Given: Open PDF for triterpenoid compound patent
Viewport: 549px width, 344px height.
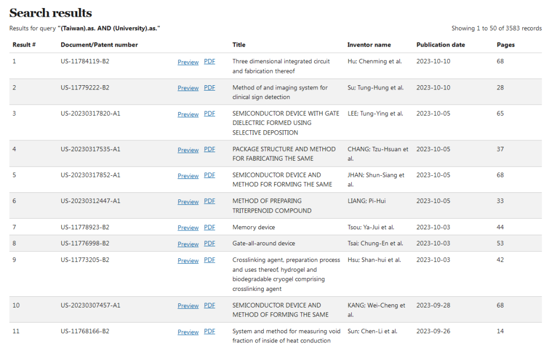Looking at the screenshot, I should click(x=210, y=201).
